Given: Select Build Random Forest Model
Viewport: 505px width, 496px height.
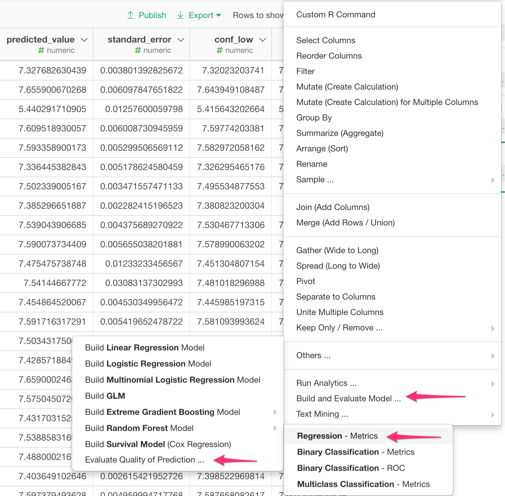Looking at the screenshot, I should (x=139, y=428).
